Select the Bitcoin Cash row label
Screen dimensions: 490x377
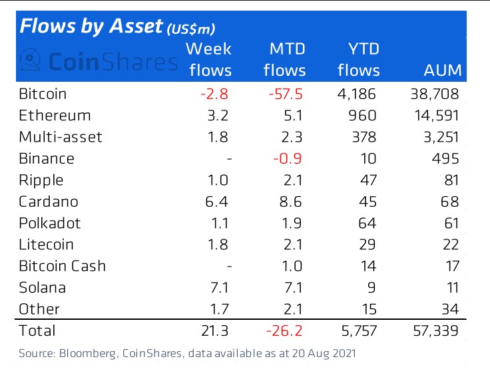pos(63,266)
